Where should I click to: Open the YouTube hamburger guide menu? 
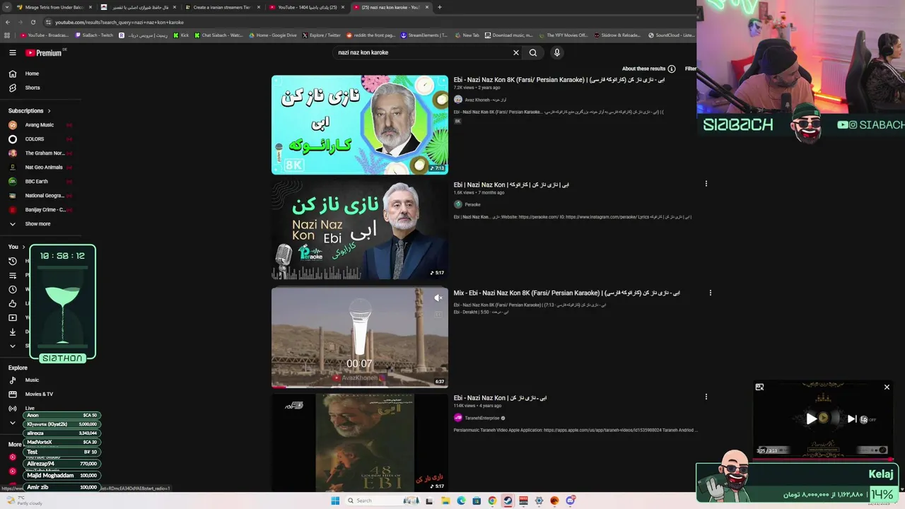(12, 52)
